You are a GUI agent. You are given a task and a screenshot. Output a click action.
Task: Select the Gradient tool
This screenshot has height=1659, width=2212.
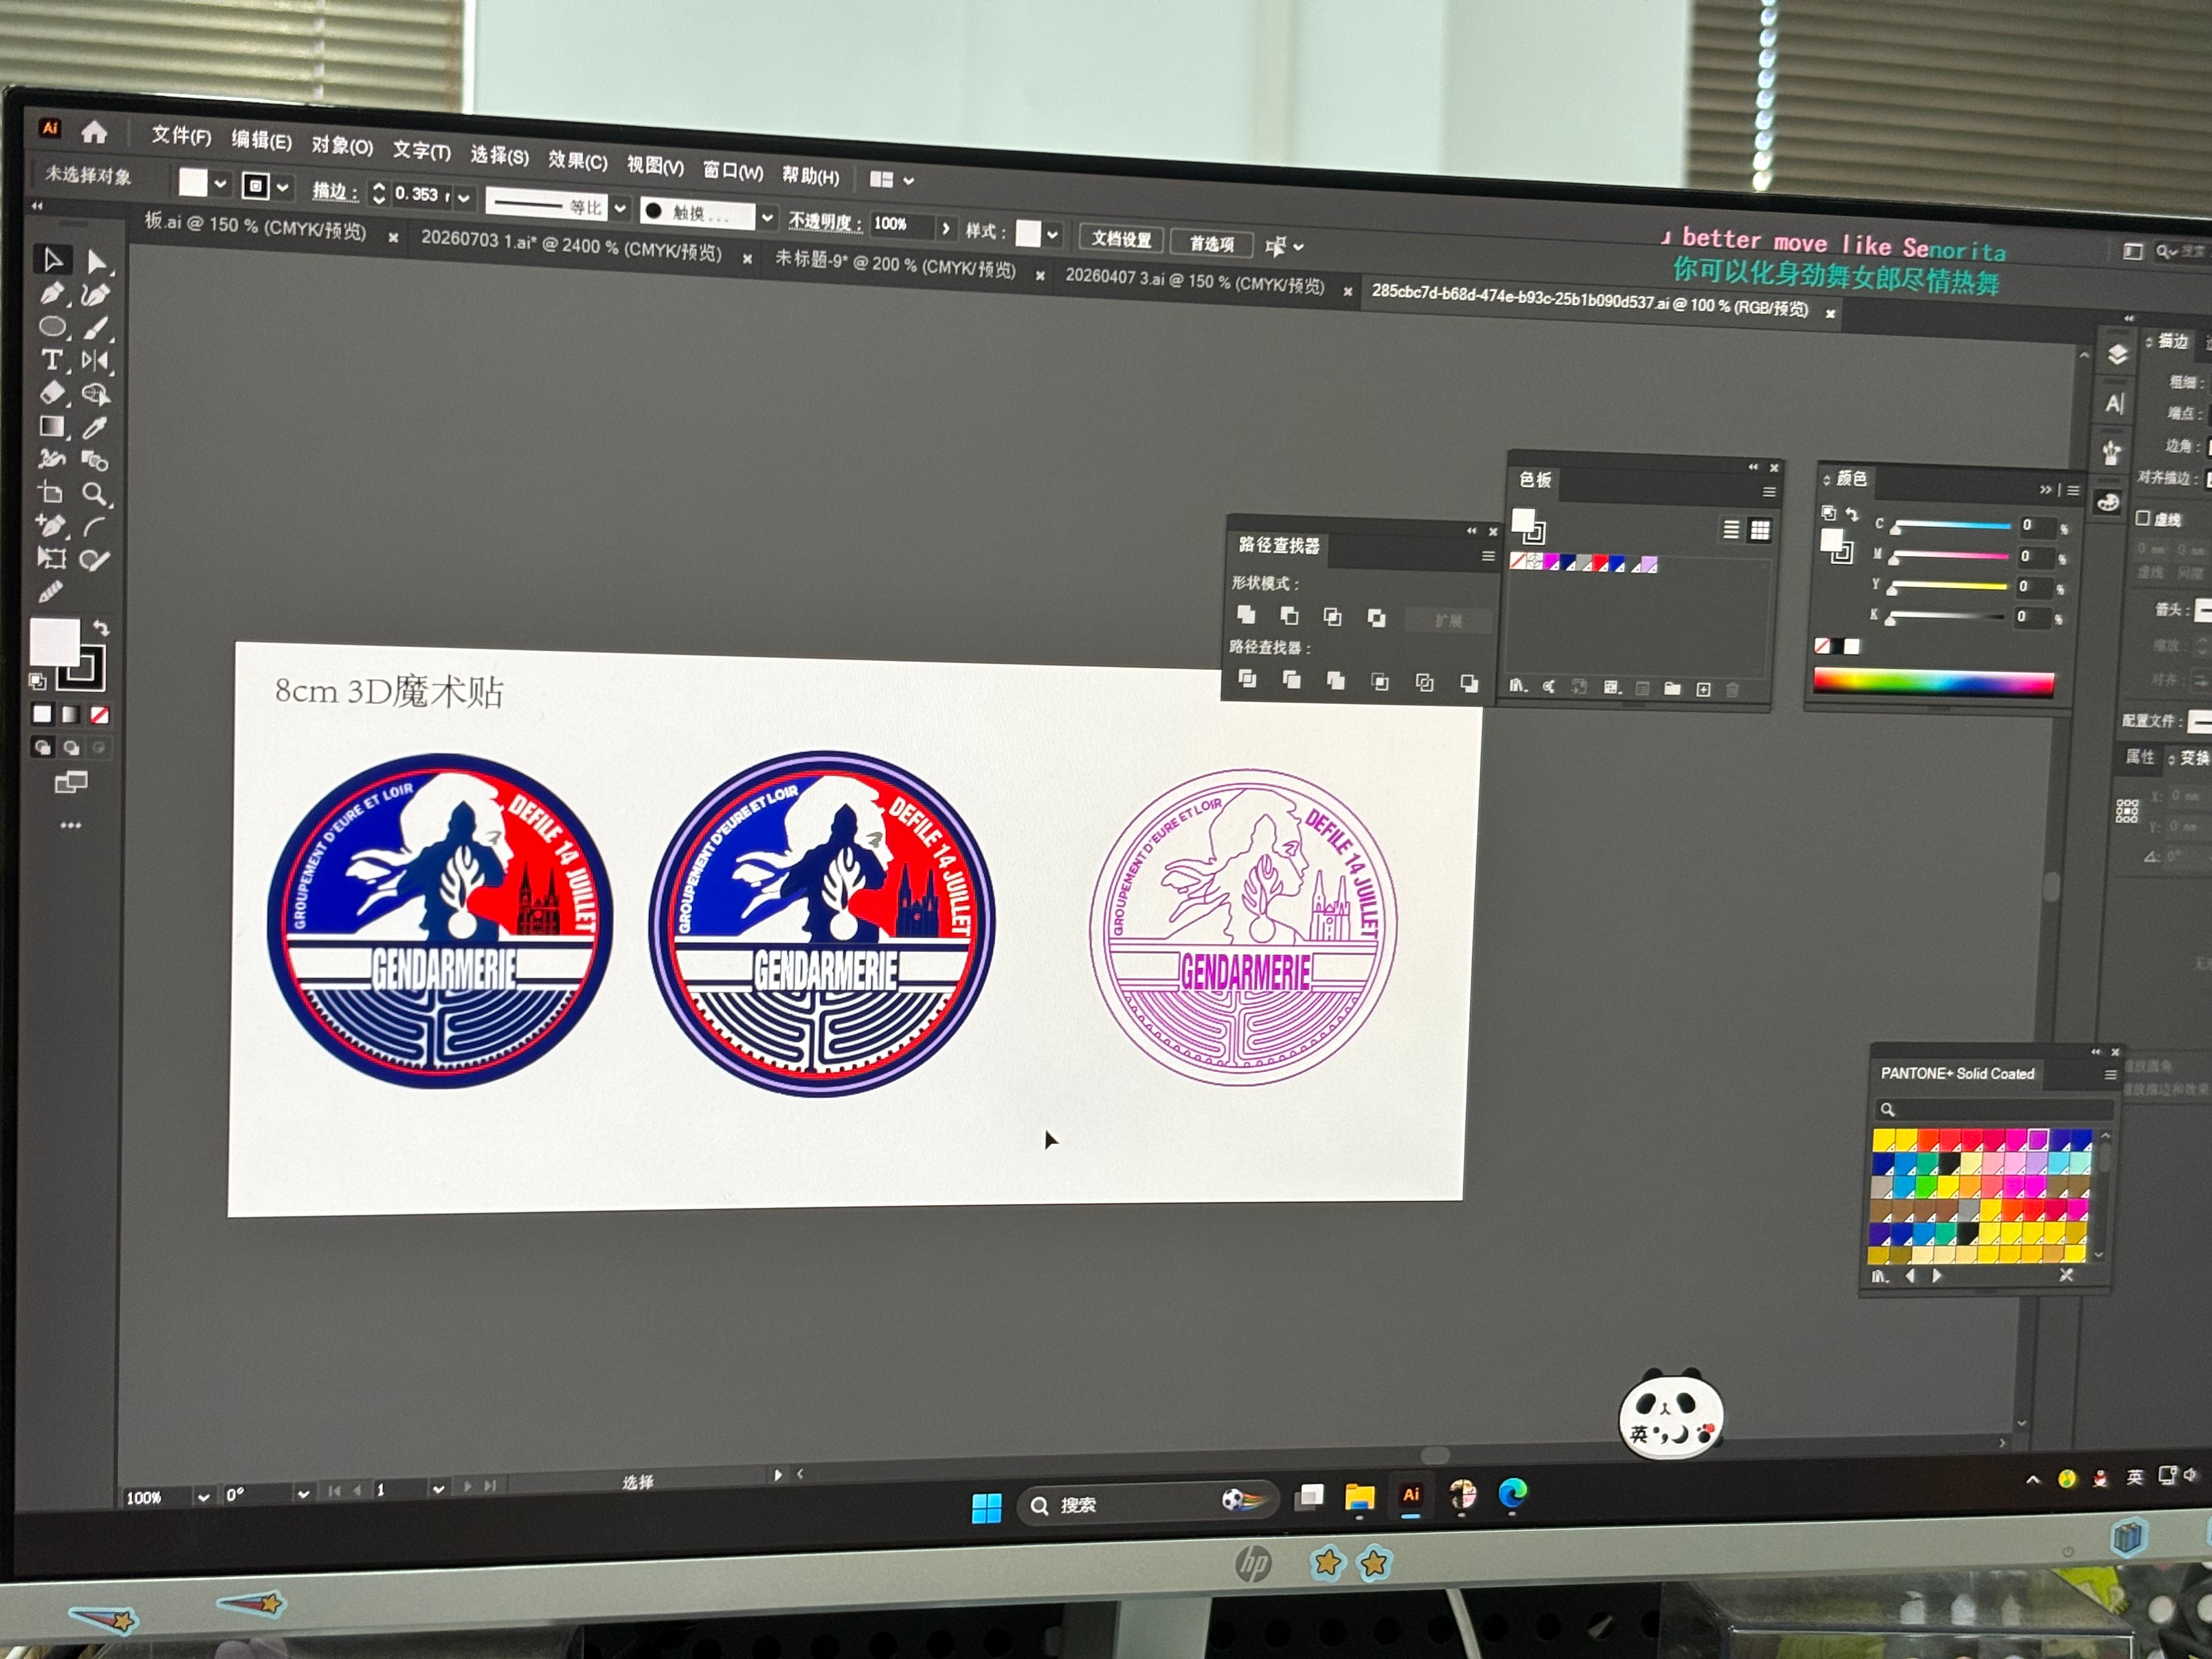click(x=52, y=426)
